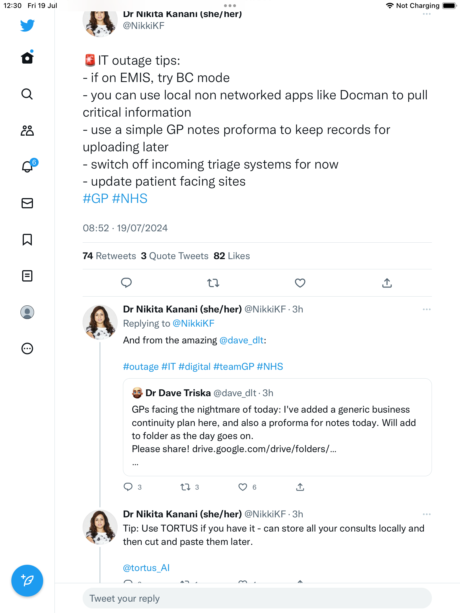Open direct messages envelope icon
The width and height of the screenshot is (460, 613).
point(27,203)
